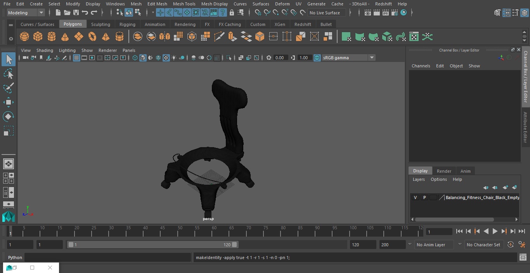Screen dimensions: 530x273
Task: Open the Channels menu in Channel Box
Action: [421, 66]
